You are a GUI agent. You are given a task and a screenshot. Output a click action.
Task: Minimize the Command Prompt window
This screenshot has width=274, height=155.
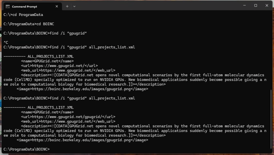click(x=244, y=5)
